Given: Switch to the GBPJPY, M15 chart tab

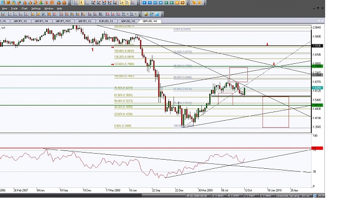Looking at the screenshot, I should [x=63, y=21].
